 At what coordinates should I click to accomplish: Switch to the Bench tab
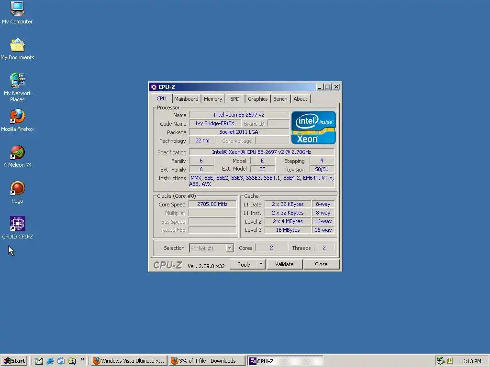click(x=280, y=99)
